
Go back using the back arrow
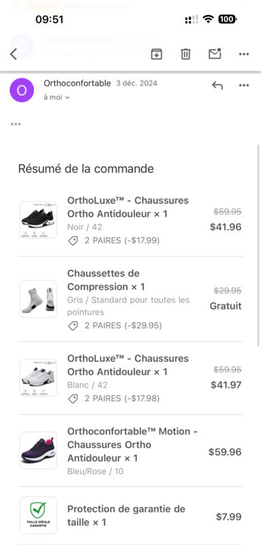[x=14, y=54]
